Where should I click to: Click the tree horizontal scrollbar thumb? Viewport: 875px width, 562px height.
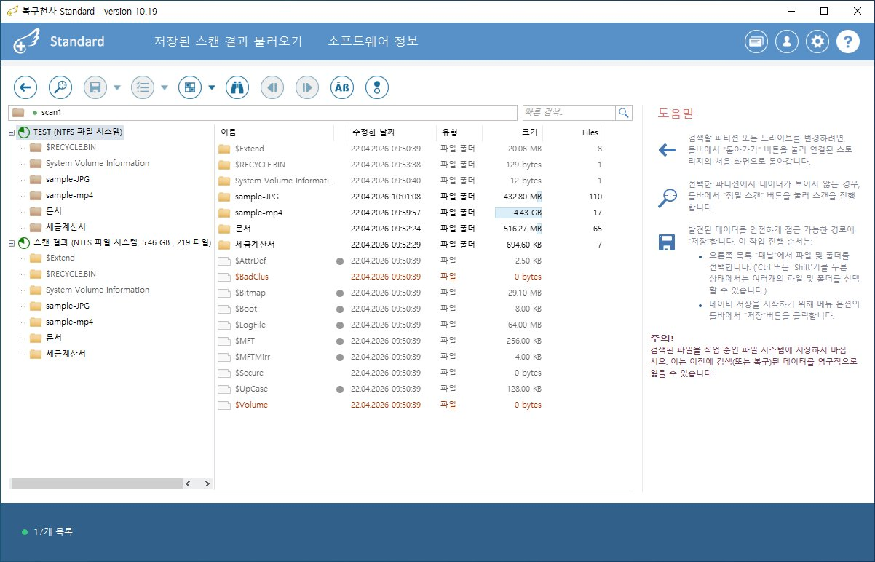tap(96, 483)
